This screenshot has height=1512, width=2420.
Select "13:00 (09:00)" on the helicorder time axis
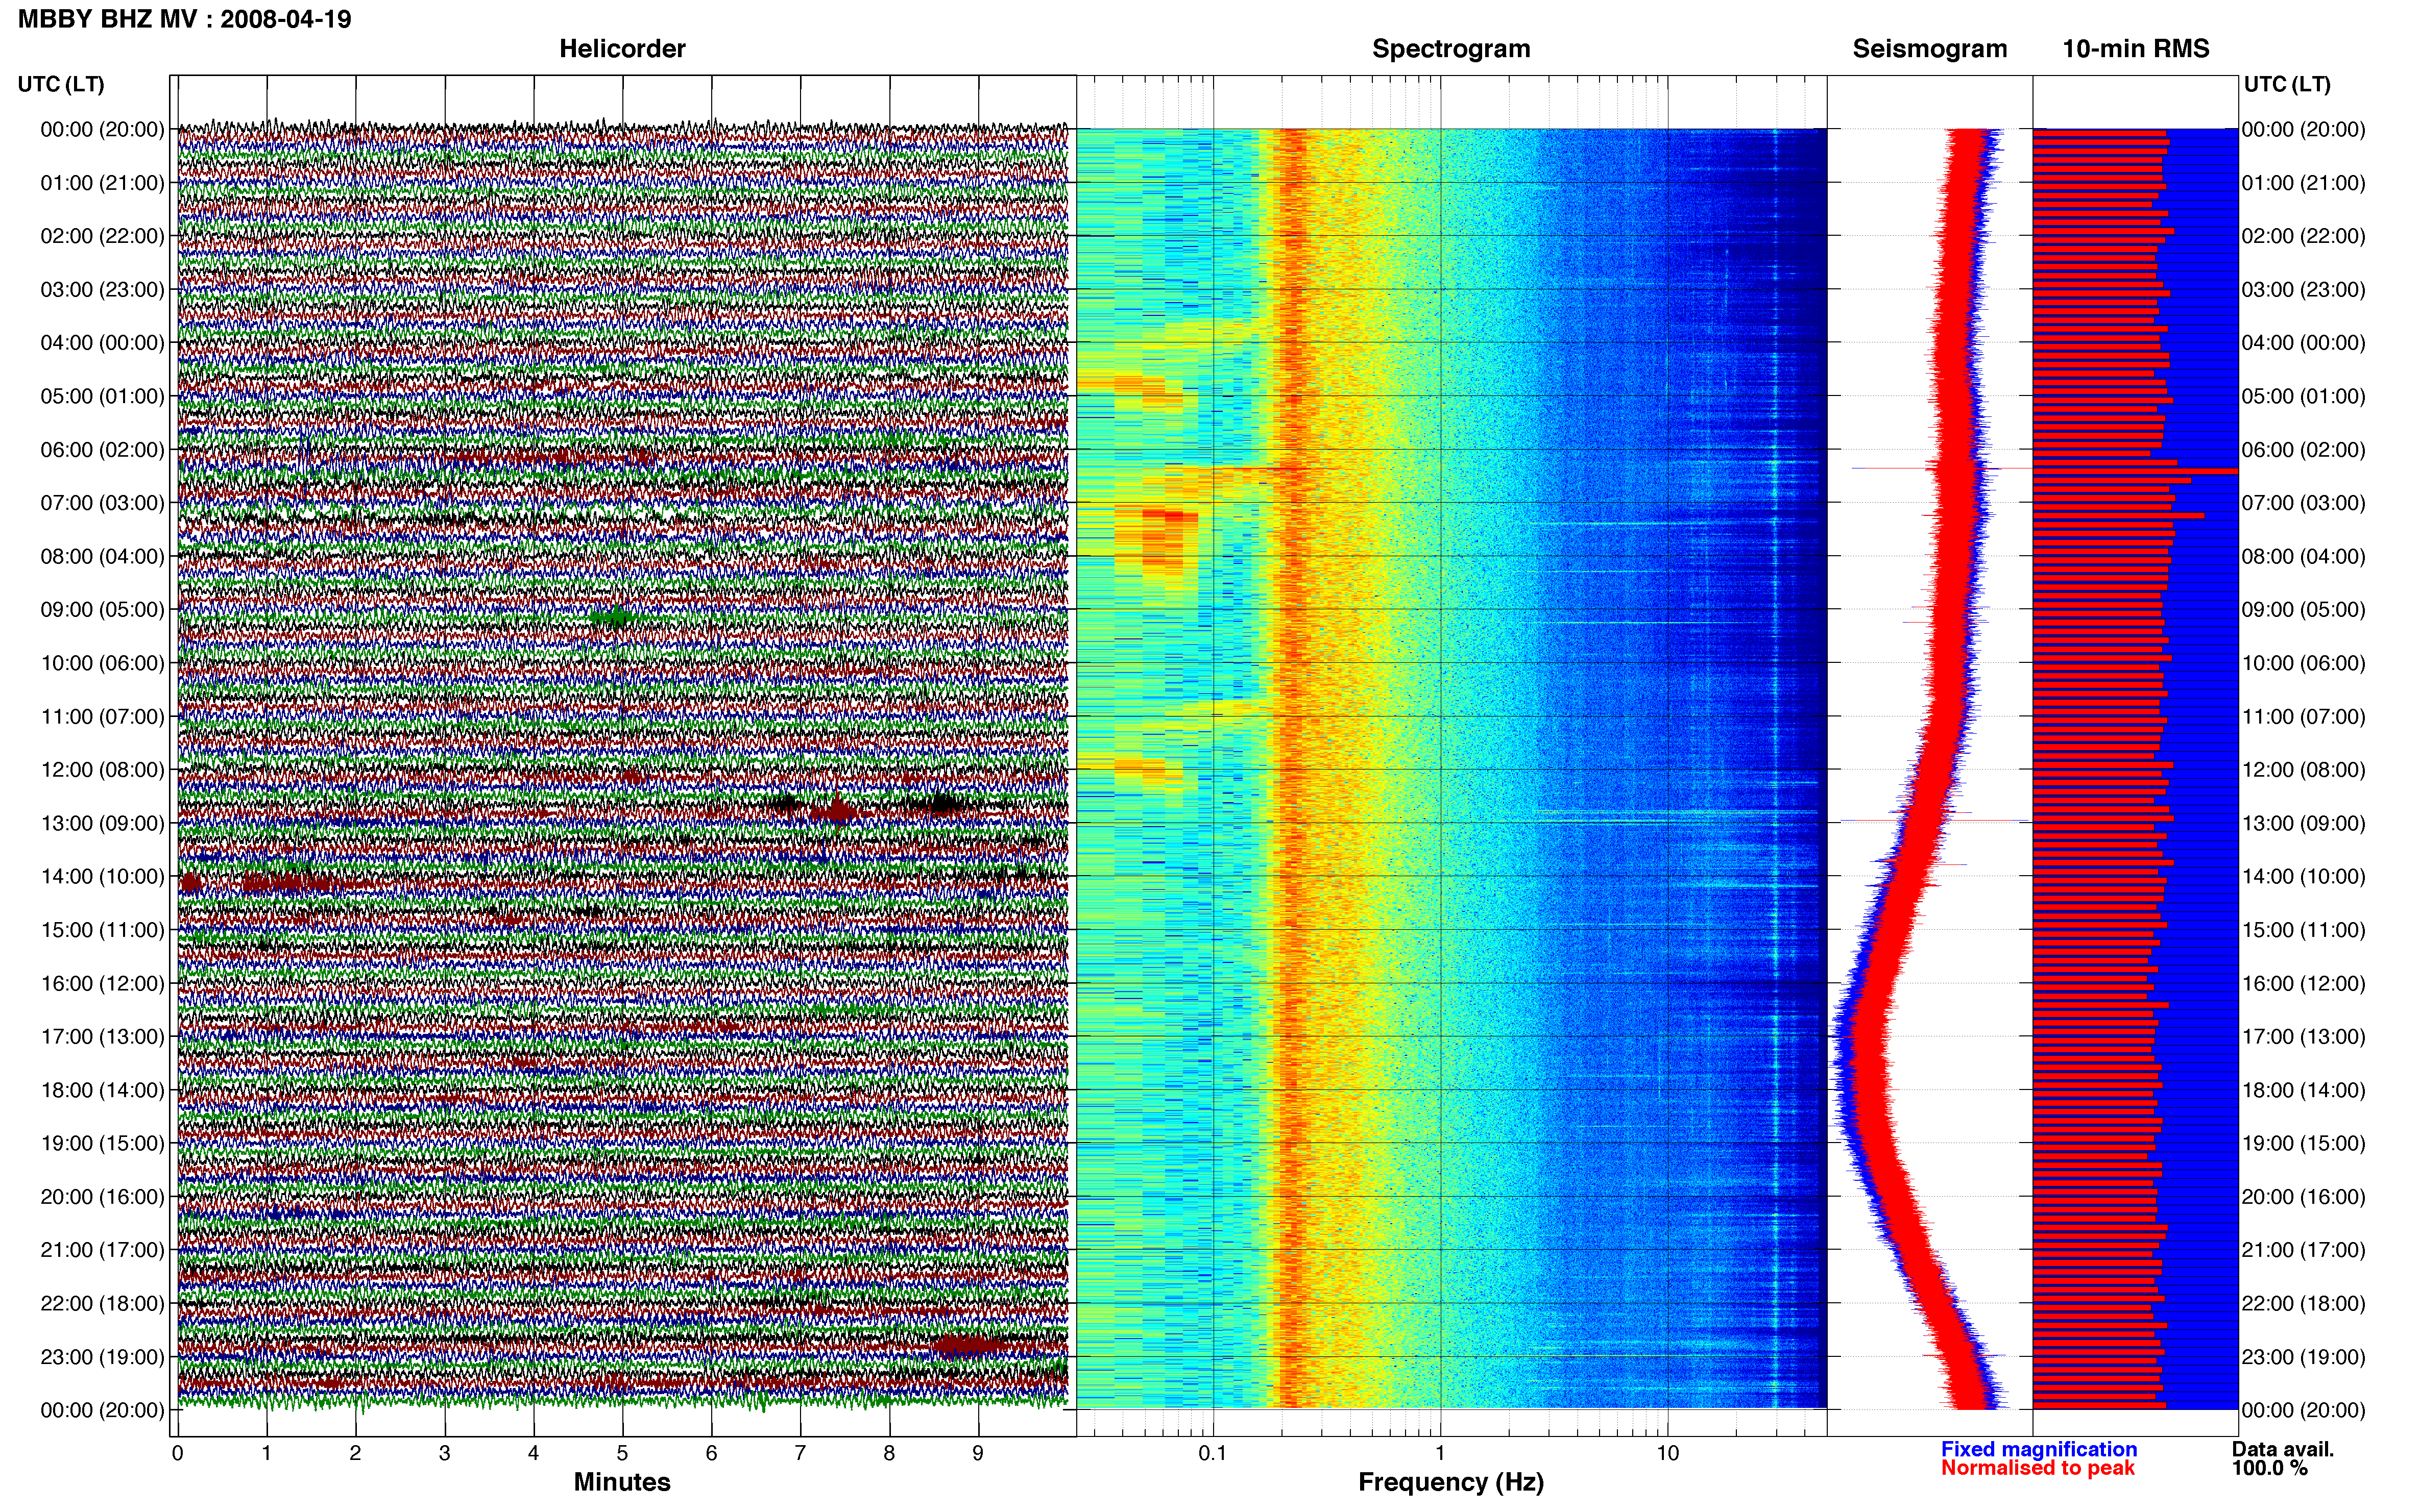click(102, 823)
